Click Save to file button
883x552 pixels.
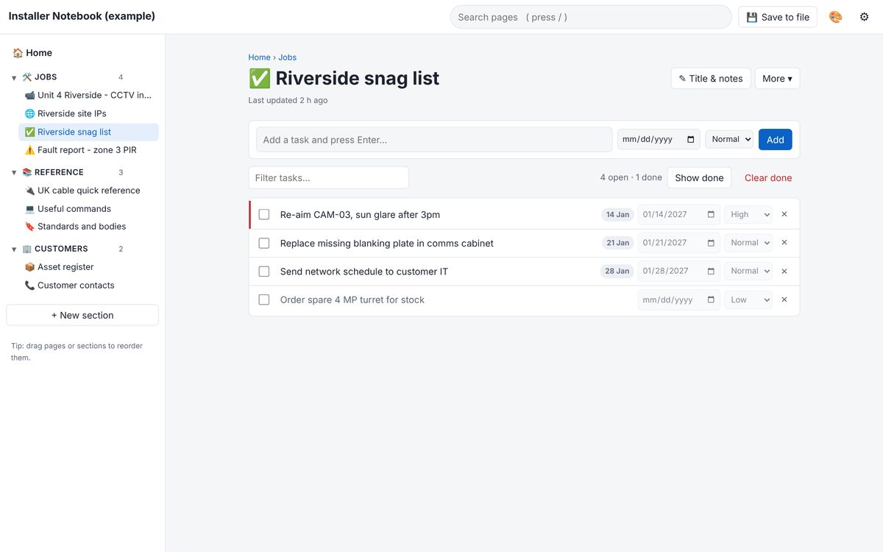(x=778, y=17)
